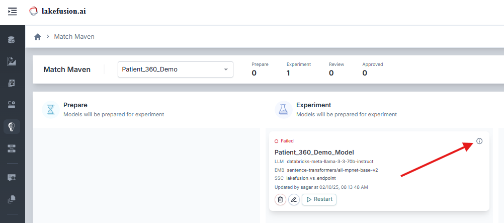Click the lakefusion.ai logo
The width and height of the screenshot is (504, 223).
[x=57, y=11]
